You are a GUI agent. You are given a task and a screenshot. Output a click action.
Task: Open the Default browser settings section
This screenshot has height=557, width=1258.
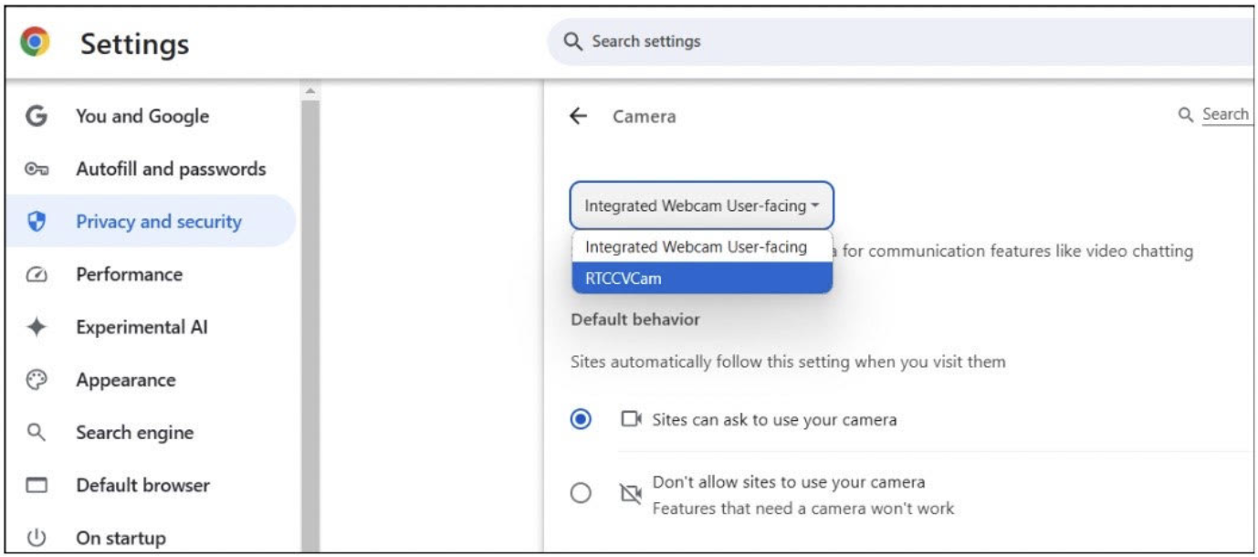coord(142,486)
